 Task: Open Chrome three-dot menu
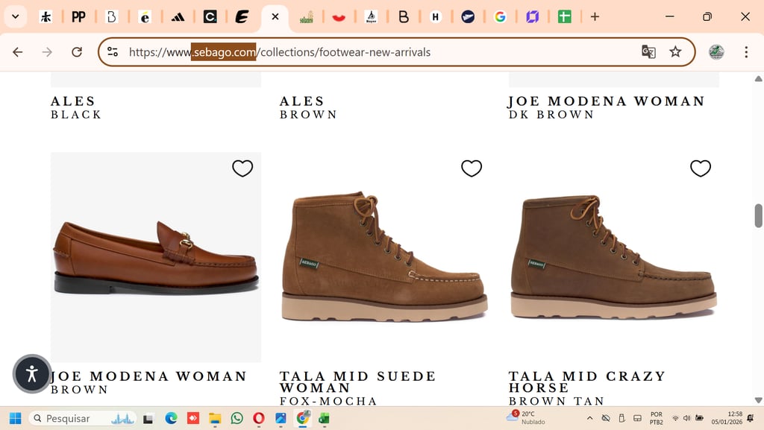[x=746, y=52]
